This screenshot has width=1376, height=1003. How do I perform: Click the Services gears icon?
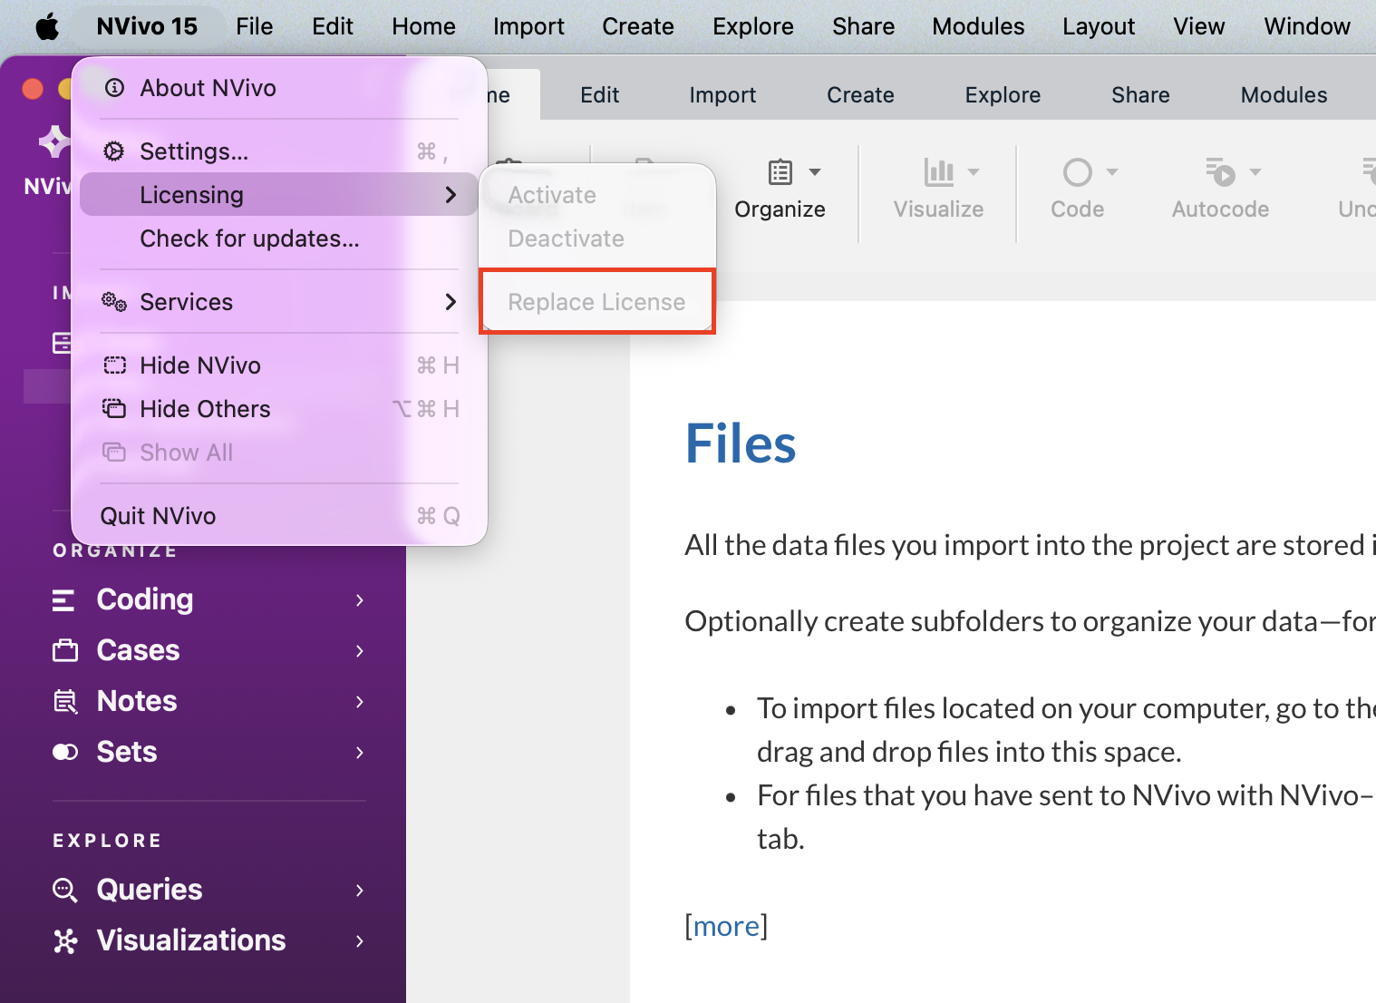pos(114,302)
